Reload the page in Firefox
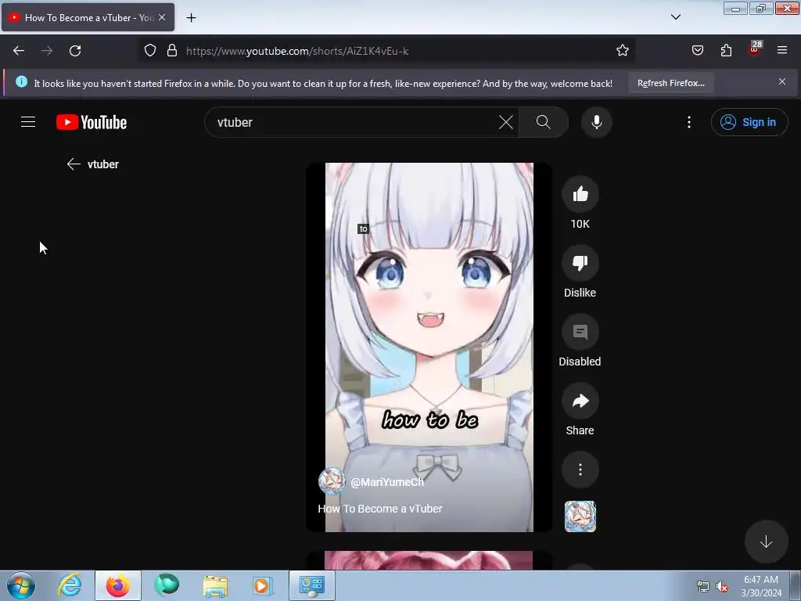The image size is (801, 601). click(75, 51)
